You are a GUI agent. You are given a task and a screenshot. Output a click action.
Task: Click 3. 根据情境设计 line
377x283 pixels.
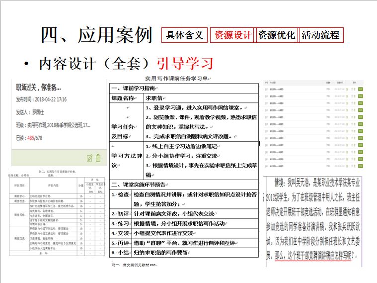[x=201, y=170]
